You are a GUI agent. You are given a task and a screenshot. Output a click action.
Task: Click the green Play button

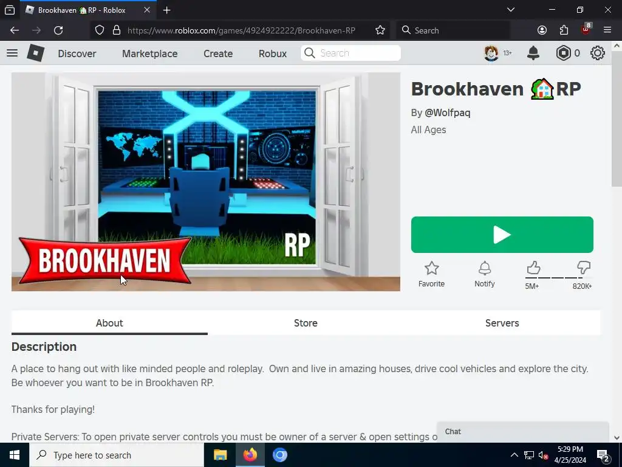coord(502,234)
